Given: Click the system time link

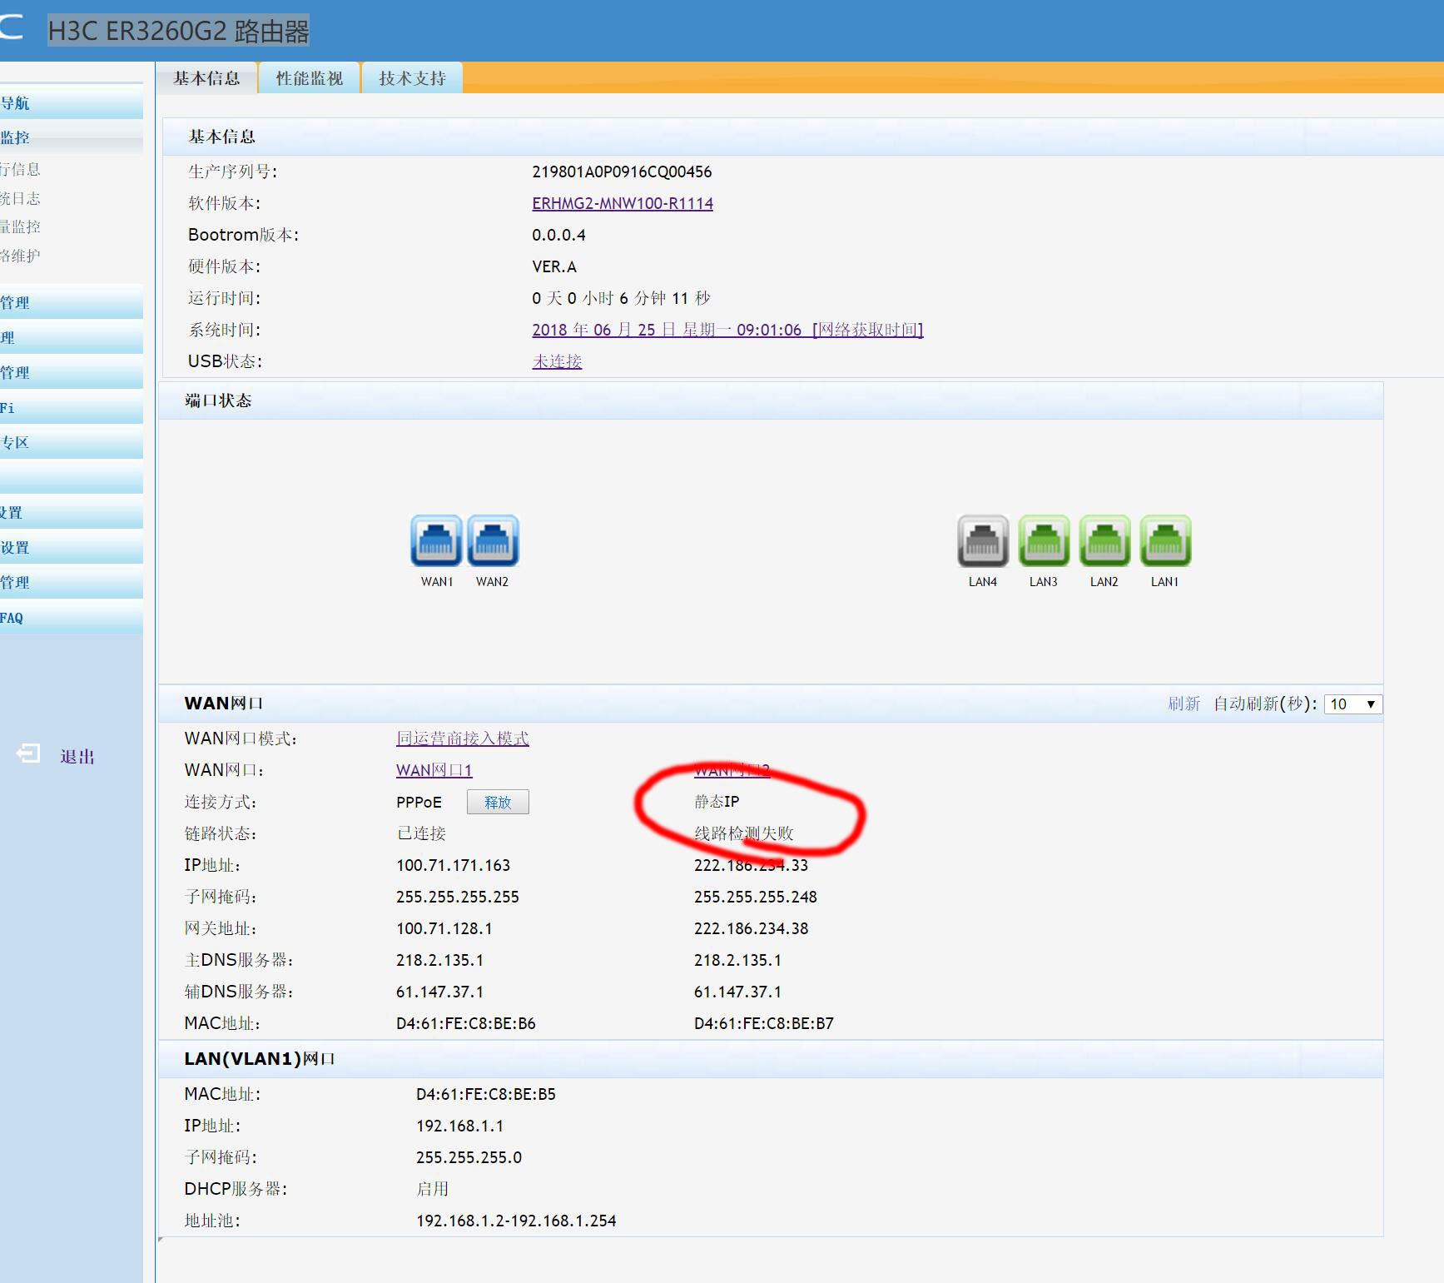Looking at the screenshot, I should (x=727, y=330).
